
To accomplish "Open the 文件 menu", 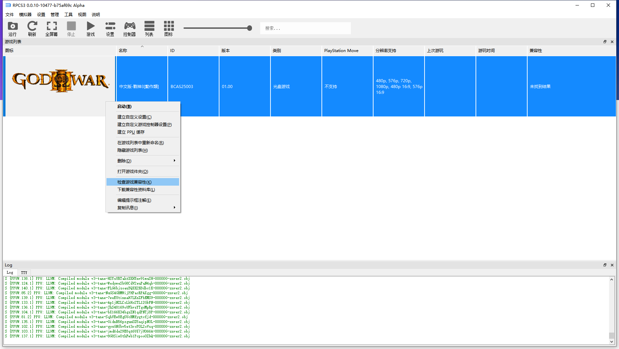I will pos(10,14).
